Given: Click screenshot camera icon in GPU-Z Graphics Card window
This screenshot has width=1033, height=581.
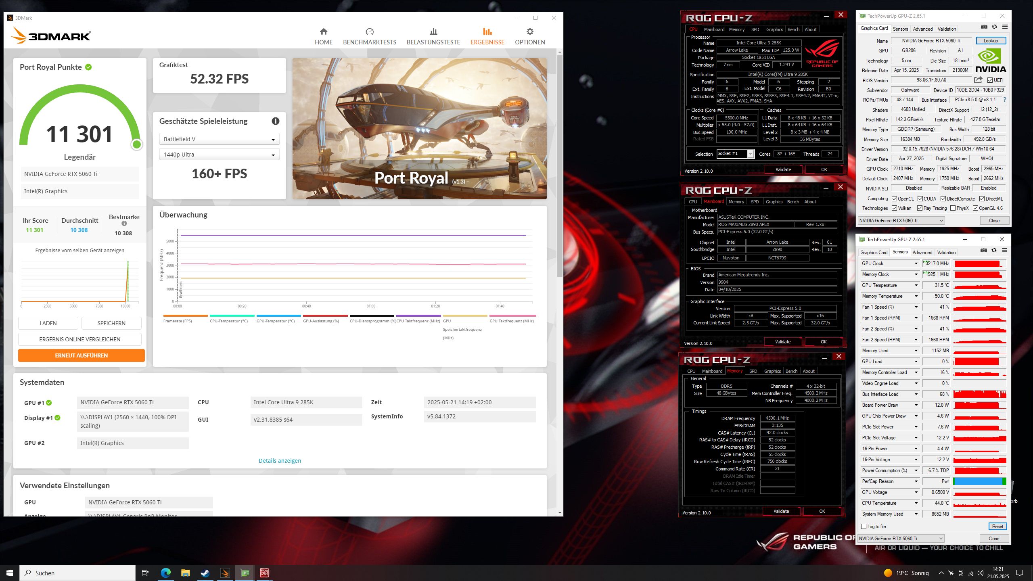Looking at the screenshot, I should (x=984, y=27).
